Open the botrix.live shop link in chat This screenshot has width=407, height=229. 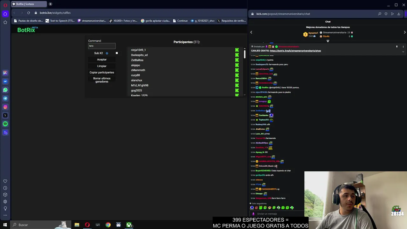[x=295, y=51]
